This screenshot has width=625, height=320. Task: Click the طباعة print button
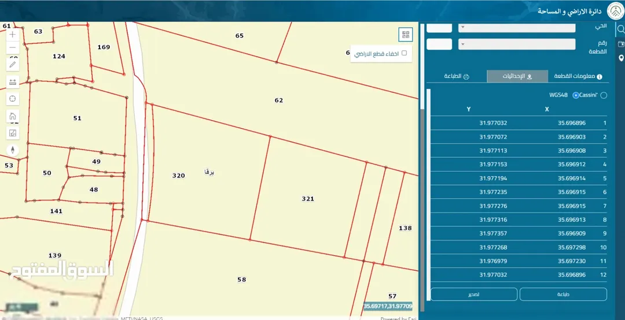[x=563, y=294]
